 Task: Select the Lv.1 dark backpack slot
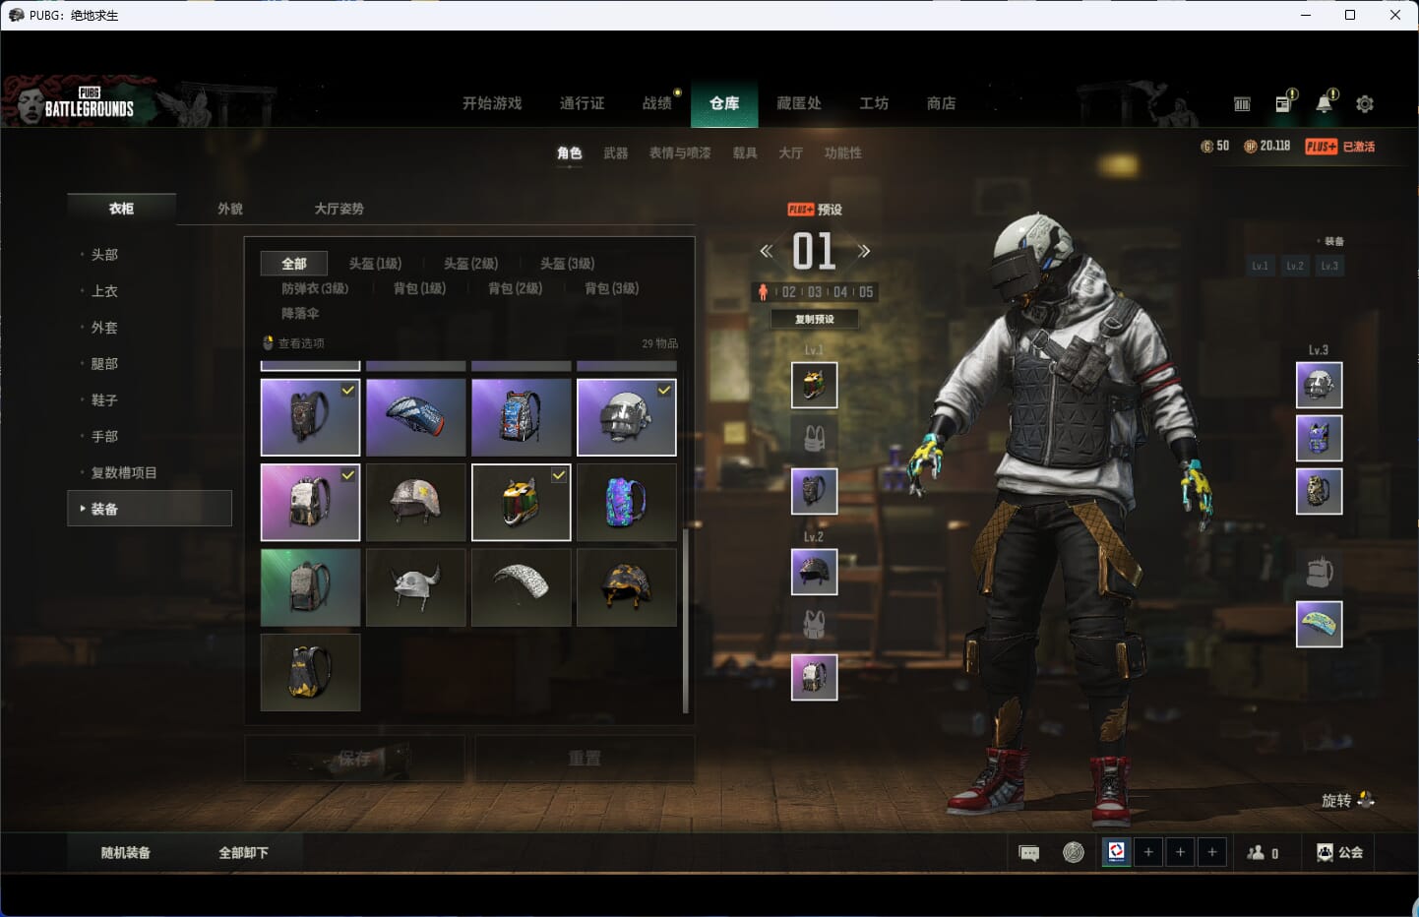pos(815,491)
